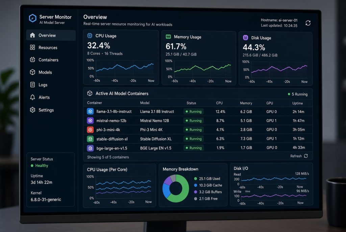Viewport: 346px width, 232px height.
Task: Click the Showing 5 of 5 containers text
Action: pyautogui.click(x=108, y=157)
